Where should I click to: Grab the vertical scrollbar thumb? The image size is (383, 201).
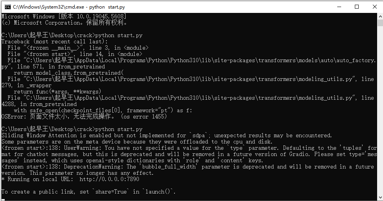tap(380, 23)
